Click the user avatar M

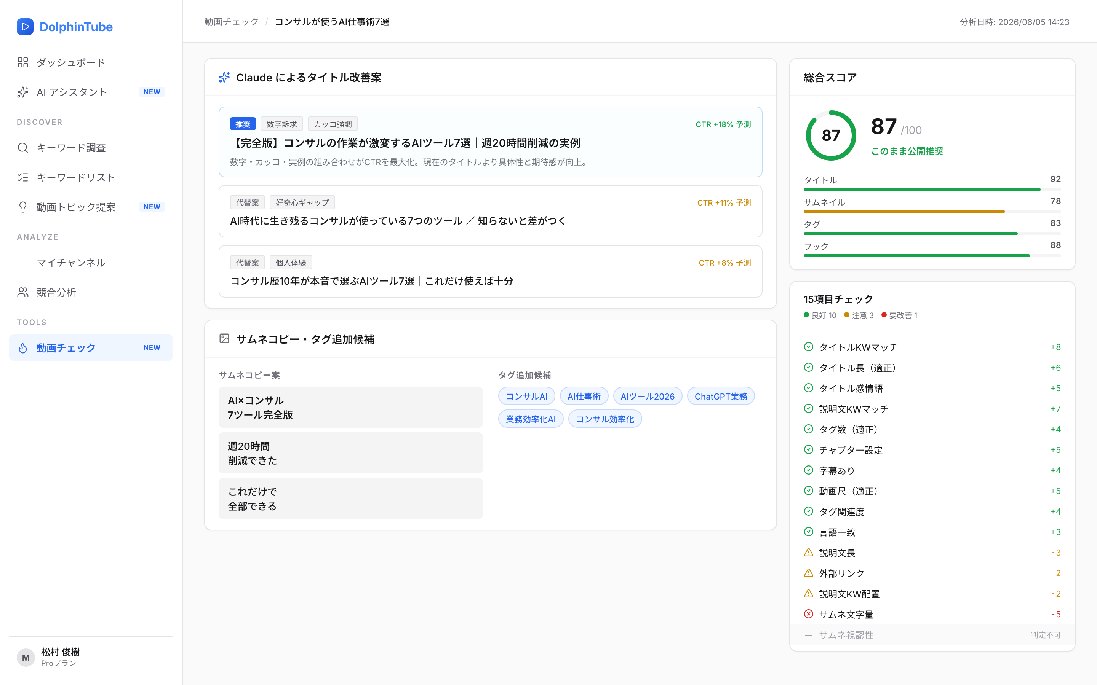point(26,657)
